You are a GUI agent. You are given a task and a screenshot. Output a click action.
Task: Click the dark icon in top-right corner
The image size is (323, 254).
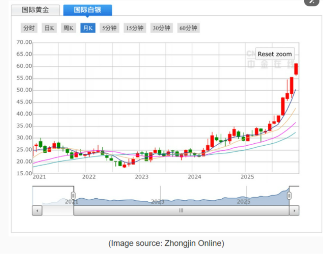tap(311, 2)
